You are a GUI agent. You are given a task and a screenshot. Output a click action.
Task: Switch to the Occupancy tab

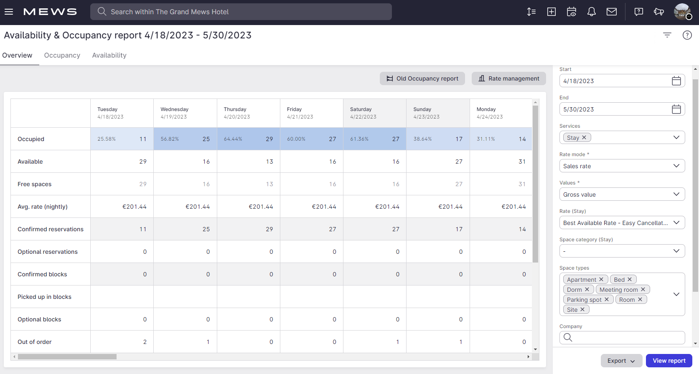coord(62,56)
